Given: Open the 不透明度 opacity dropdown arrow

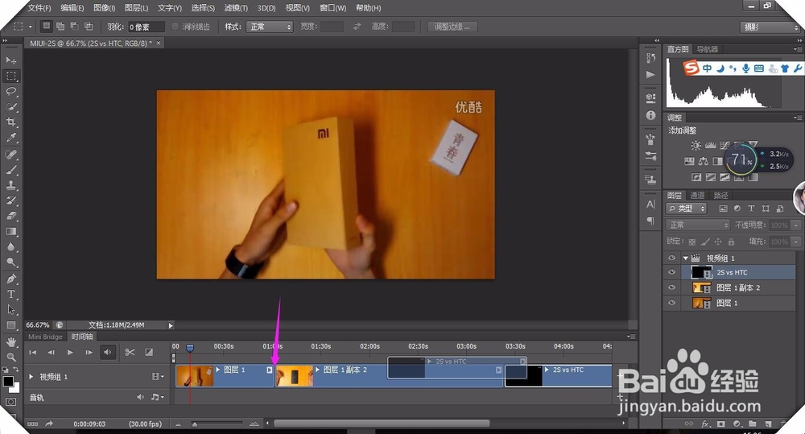Looking at the screenshot, I should (796, 225).
